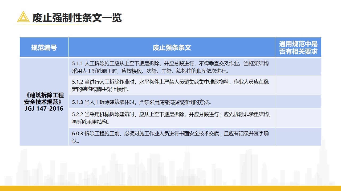Click the empty requirement cell beside clause 5.1.3
Image resolution: width=341 pixels, height=191 pixels.
coord(298,102)
